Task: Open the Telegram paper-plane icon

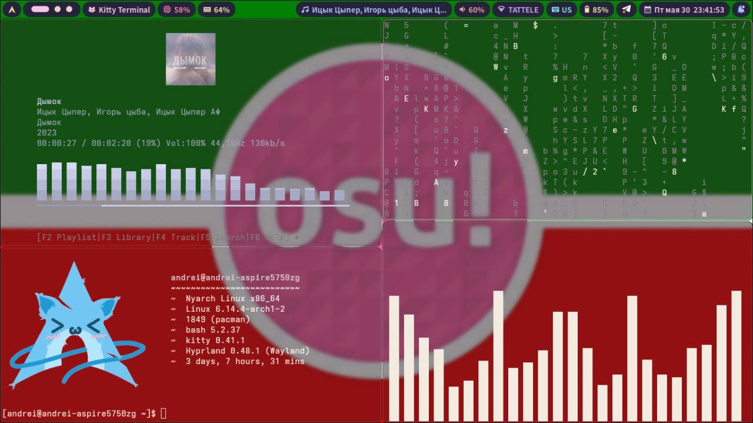Action: coord(626,9)
